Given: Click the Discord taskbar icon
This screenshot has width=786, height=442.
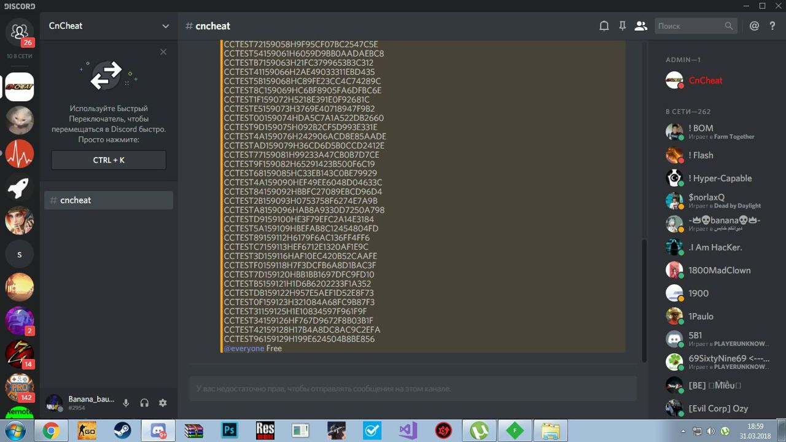Looking at the screenshot, I should pyautogui.click(x=158, y=431).
